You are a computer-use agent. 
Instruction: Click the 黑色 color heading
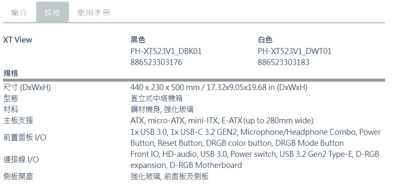coord(138,40)
